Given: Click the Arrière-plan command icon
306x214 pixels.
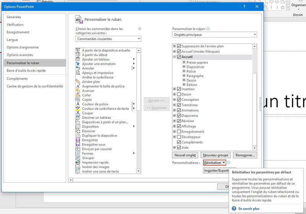Looking at the screenshot, I should [x=78, y=82].
